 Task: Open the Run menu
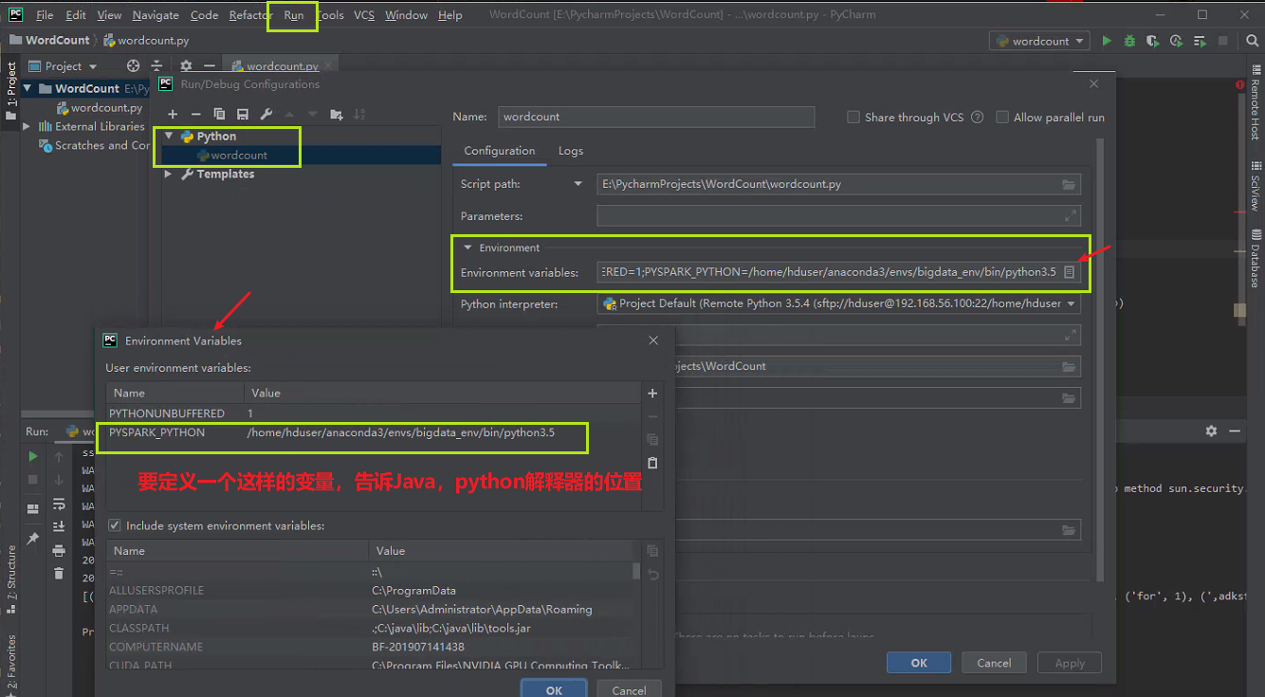(293, 15)
